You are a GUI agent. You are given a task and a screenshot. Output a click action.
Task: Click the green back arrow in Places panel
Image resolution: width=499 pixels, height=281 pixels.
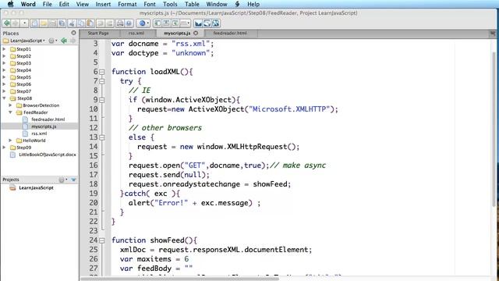click(x=64, y=41)
